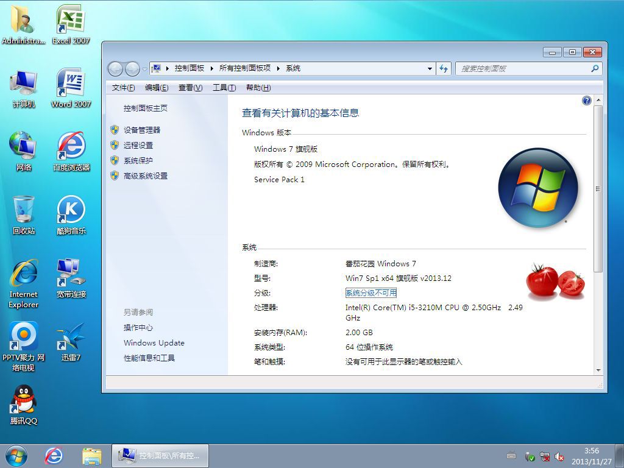Click the search magnifier icon
The image size is (624, 468).
pyautogui.click(x=595, y=68)
